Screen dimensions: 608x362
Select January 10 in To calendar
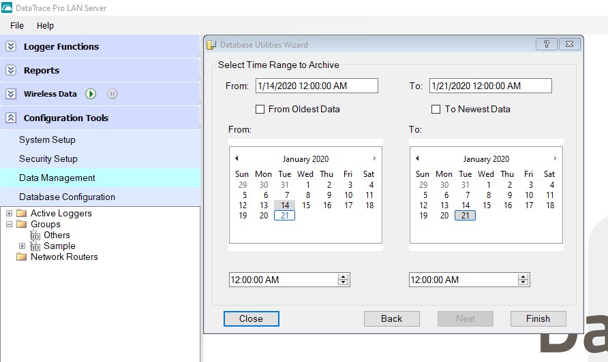(x=529, y=195)
